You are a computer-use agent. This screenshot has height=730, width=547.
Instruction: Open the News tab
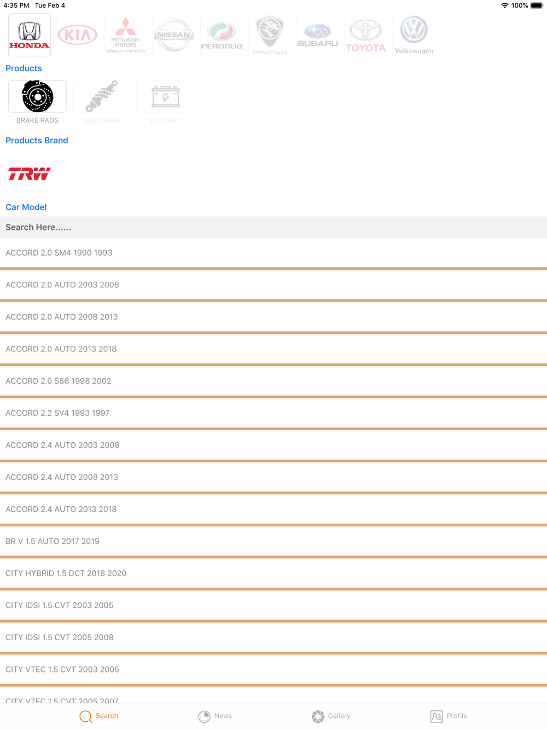pyautogui.click(x=215, y=716)
